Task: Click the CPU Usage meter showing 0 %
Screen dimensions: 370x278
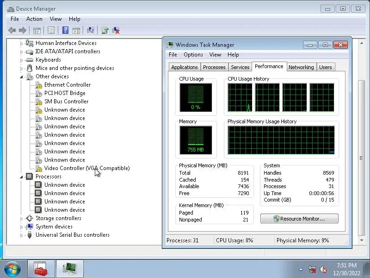Action: (196, 97)
